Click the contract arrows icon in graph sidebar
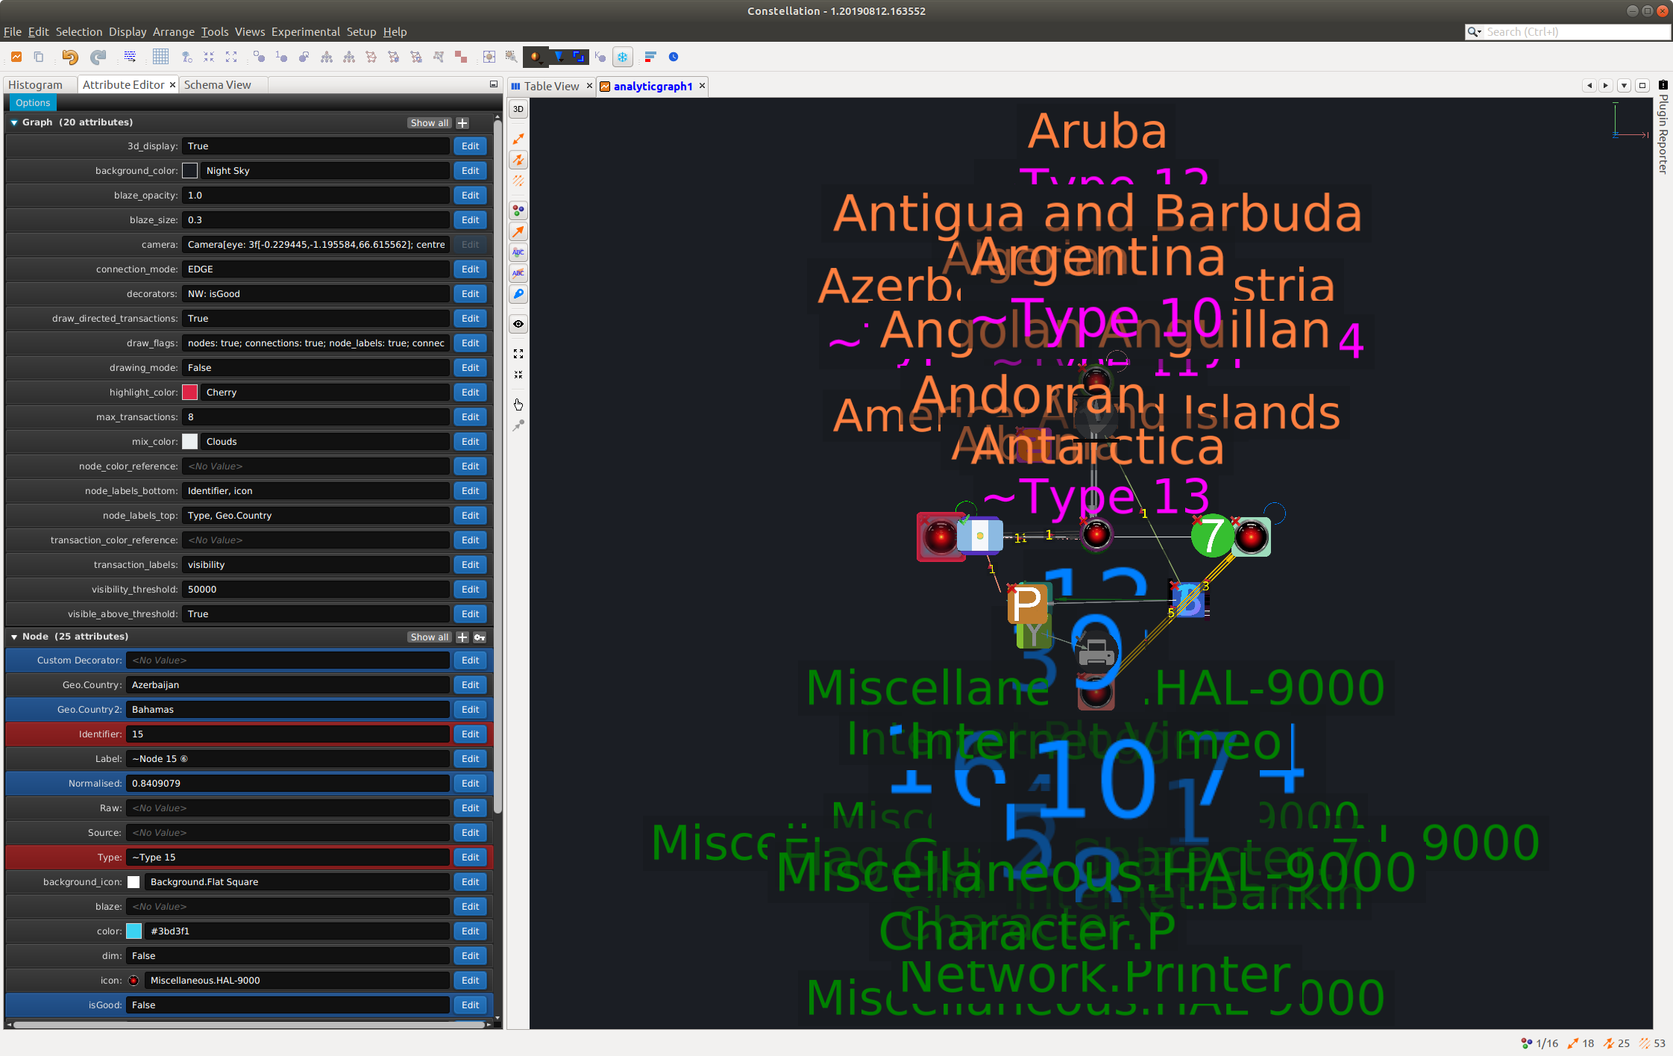Screen dimensions: 1673x1056 (x=518, y=375)
